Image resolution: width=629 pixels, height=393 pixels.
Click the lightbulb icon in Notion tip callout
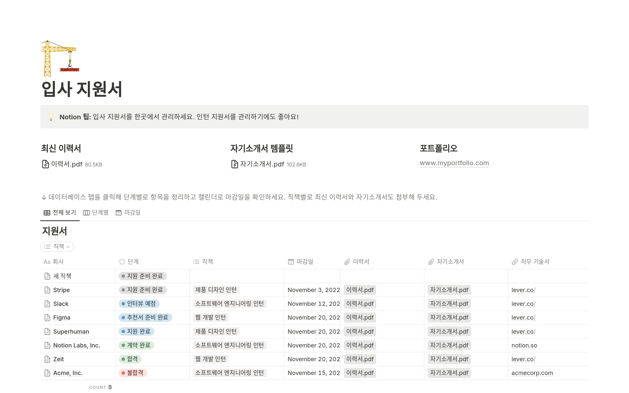(51, 117)
